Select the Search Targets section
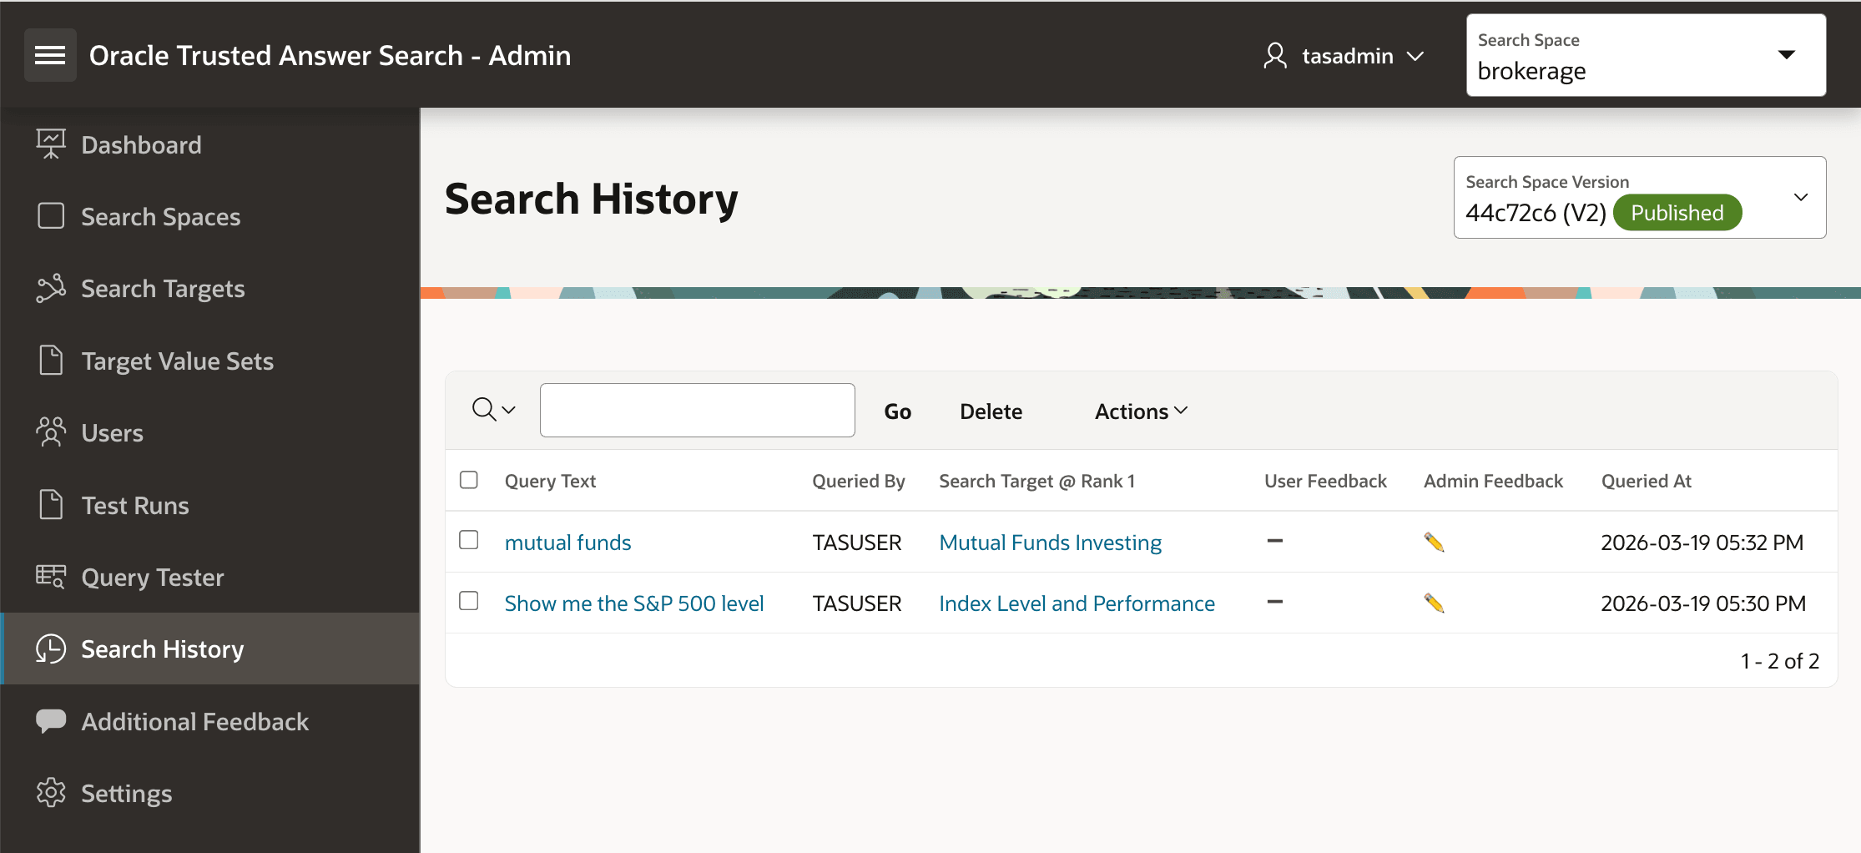 [163, 288]
